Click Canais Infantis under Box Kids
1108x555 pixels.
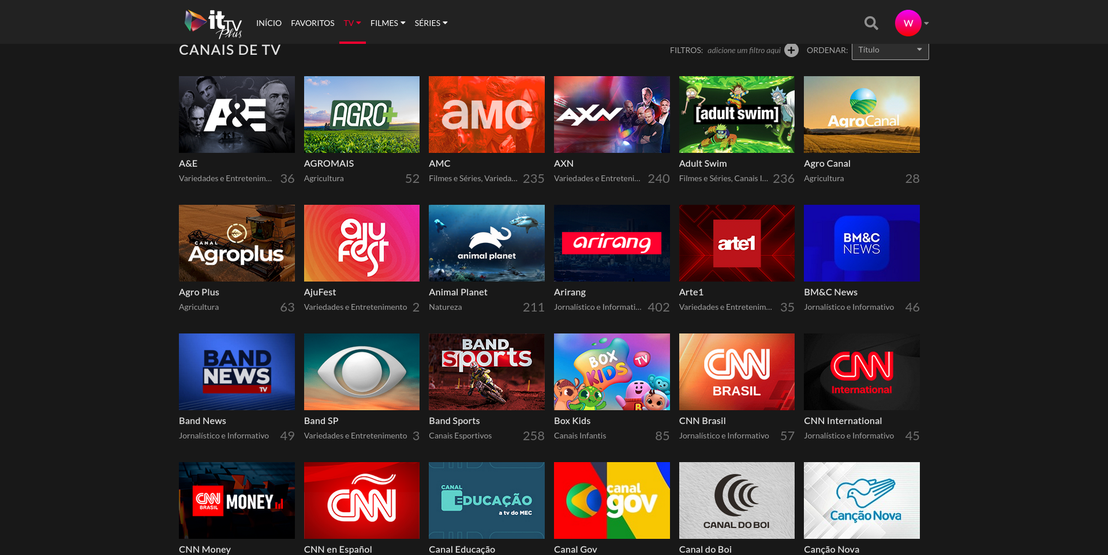tap(580, 436)
